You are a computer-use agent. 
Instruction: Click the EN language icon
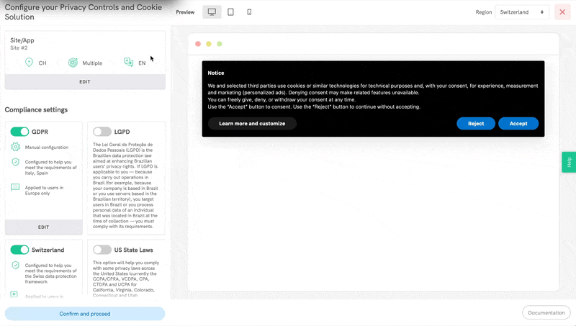(x=128, y=63)
